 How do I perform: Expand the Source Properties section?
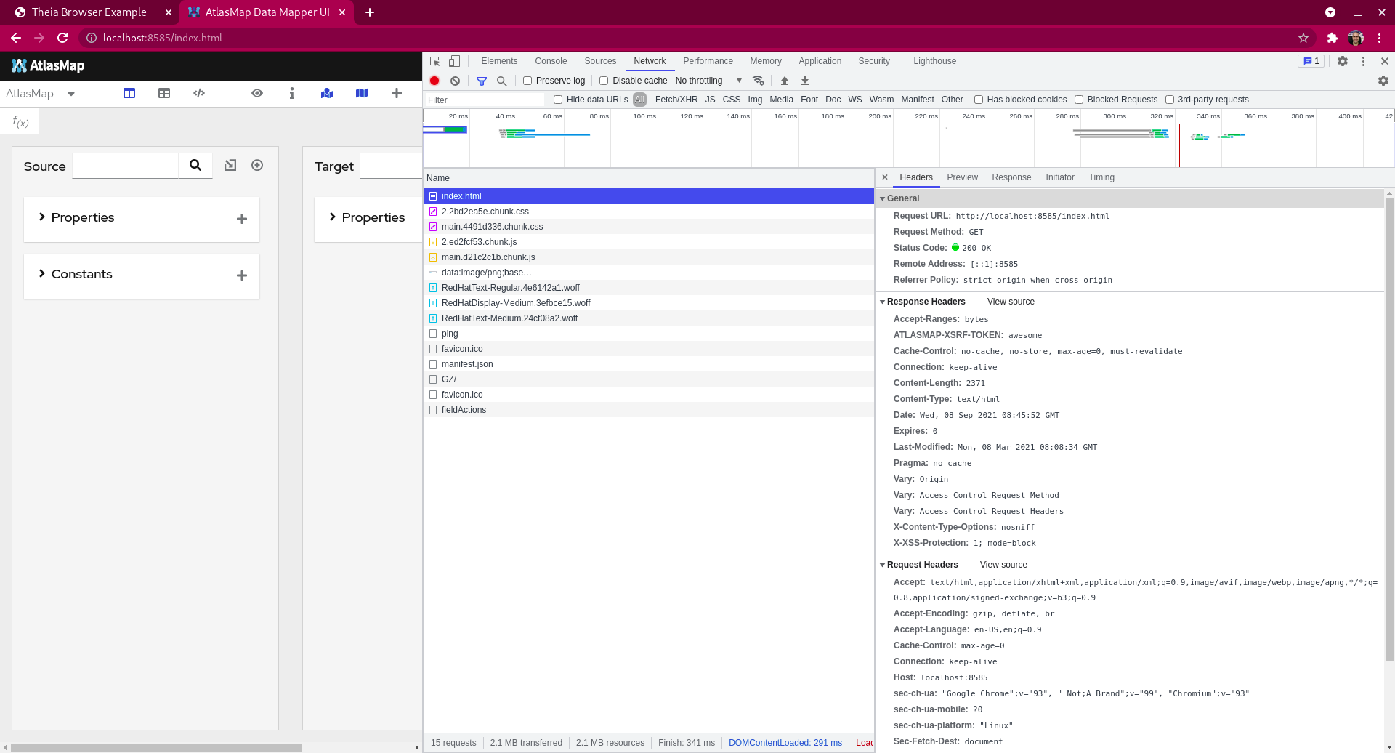(42, 217)
